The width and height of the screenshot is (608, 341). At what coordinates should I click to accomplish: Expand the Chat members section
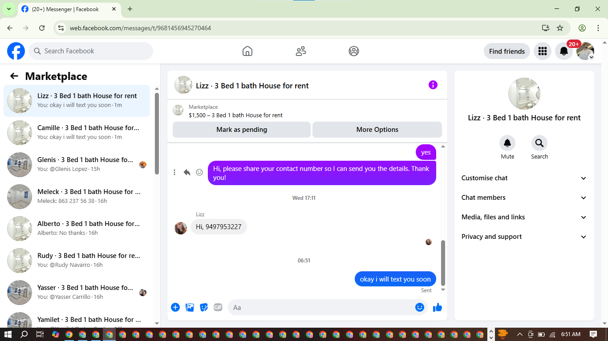point(524,198)
